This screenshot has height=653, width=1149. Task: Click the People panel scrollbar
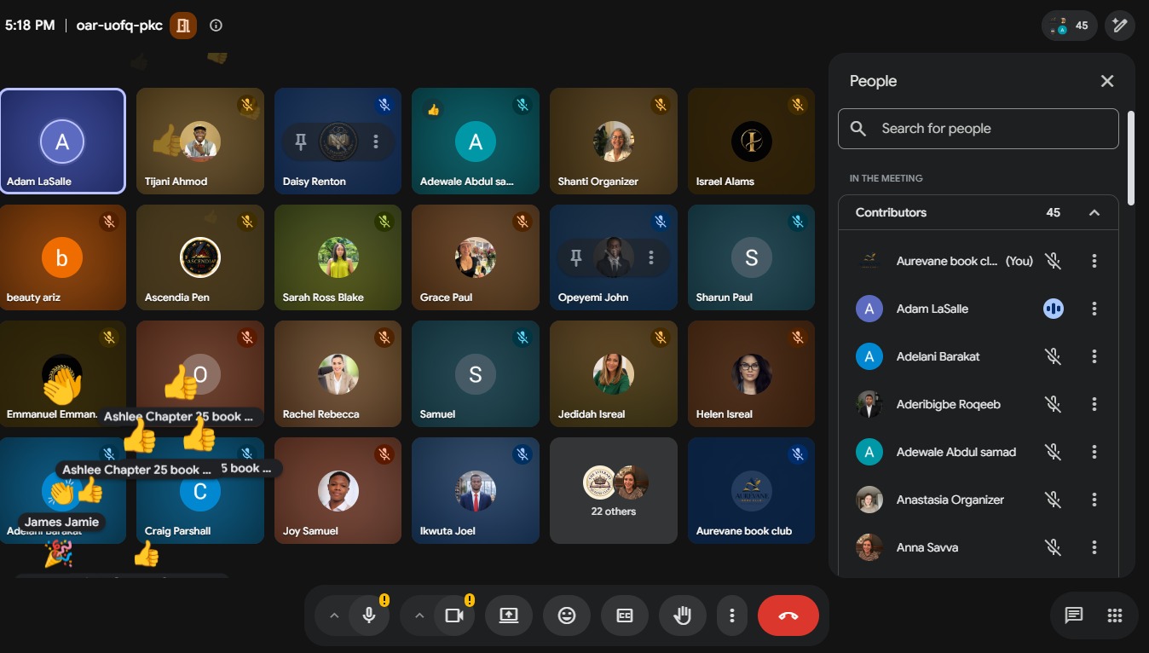1131,159
